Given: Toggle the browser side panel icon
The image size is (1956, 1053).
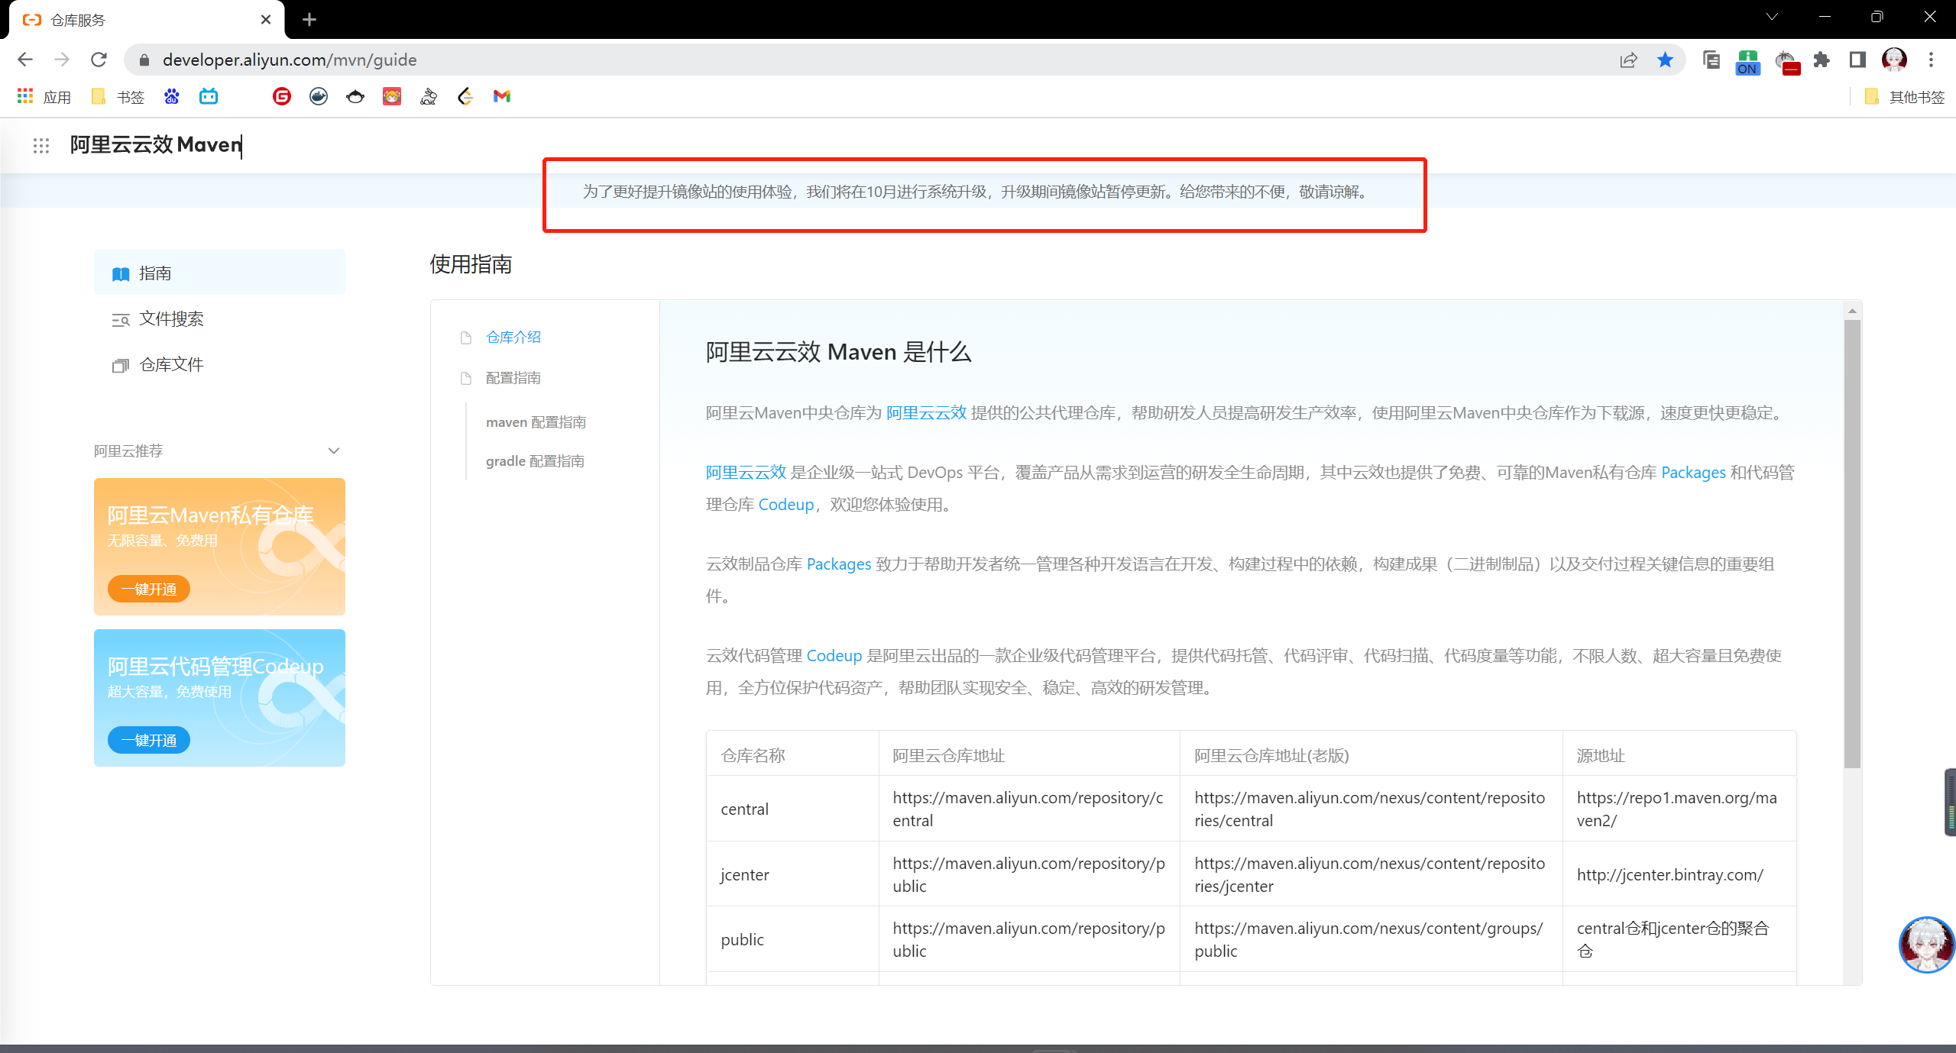Looking at the screenshot, I should [1857, 60].
